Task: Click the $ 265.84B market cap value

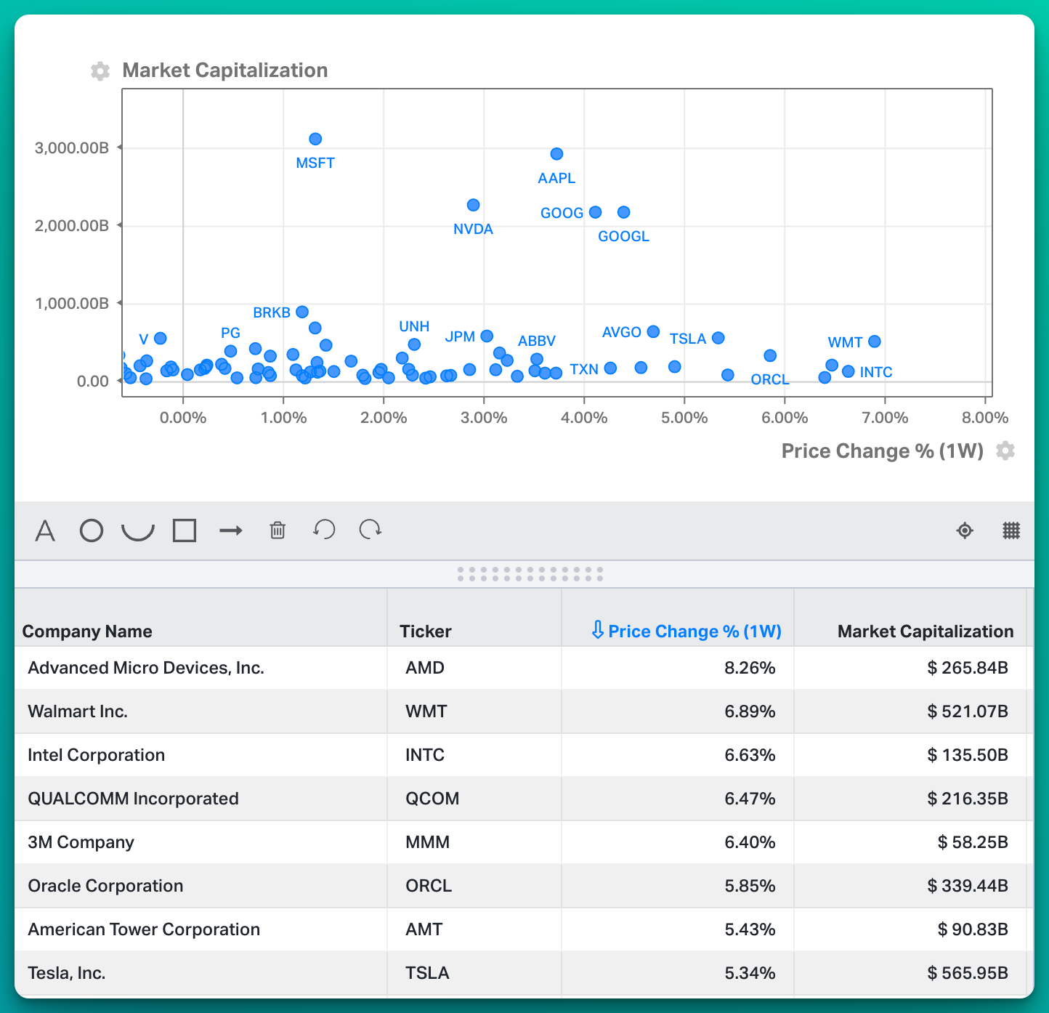Action: 968,668
